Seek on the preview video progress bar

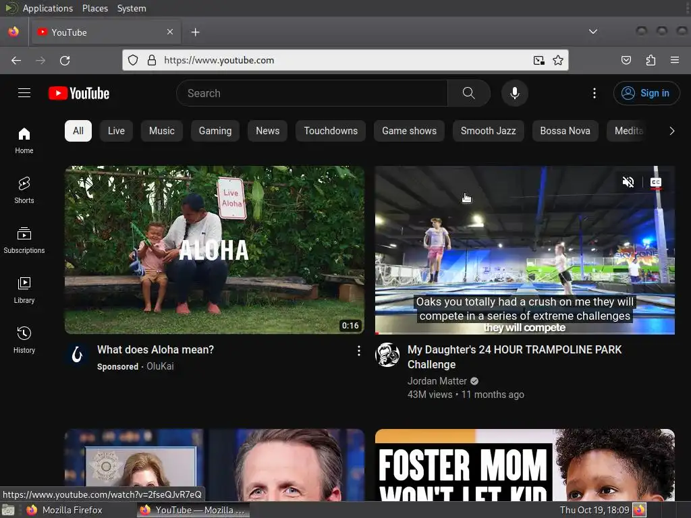[x=524, y=333]
